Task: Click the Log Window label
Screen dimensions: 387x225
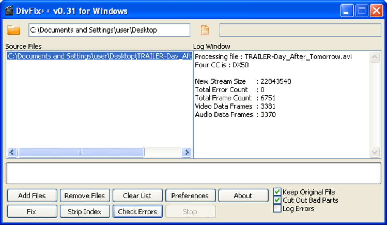Action: pyautogui.click(x=211, y=46)
